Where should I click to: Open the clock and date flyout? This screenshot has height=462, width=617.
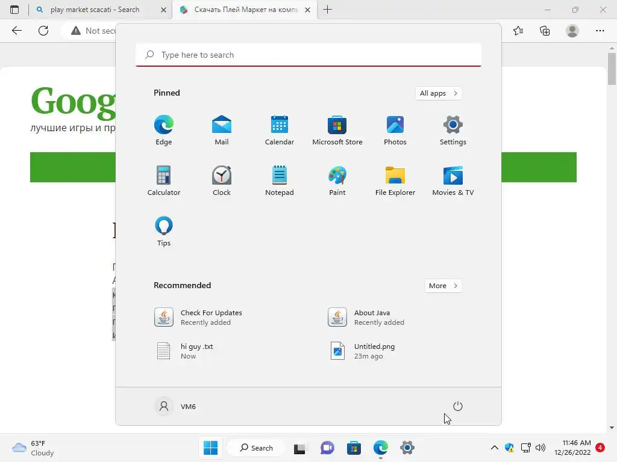(x=572, y=448)
